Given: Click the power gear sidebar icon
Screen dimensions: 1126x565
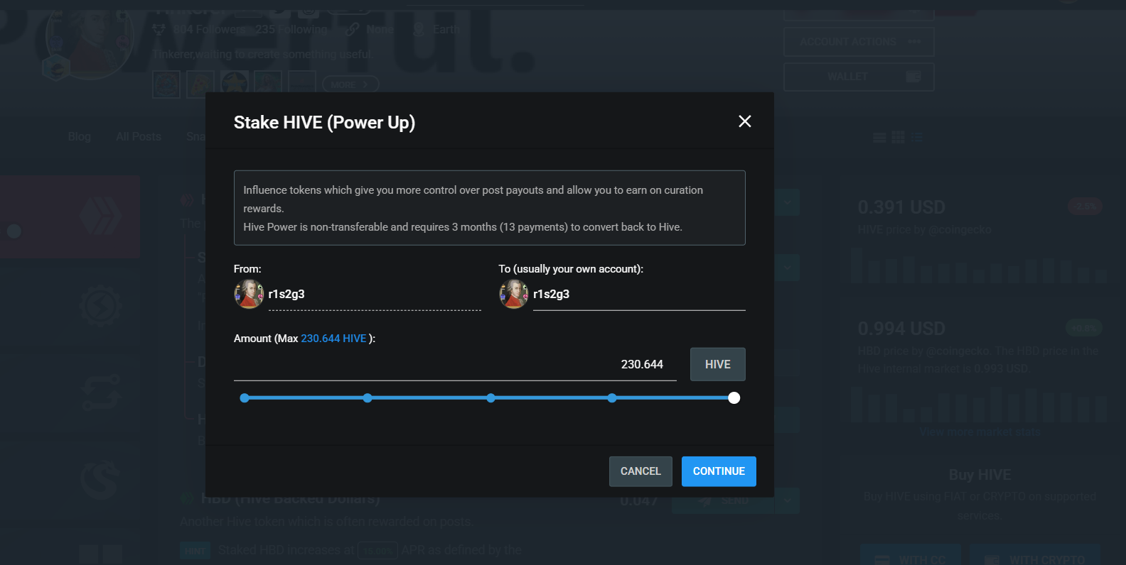Looking at the screenshot, I should [x=100, y=305].
